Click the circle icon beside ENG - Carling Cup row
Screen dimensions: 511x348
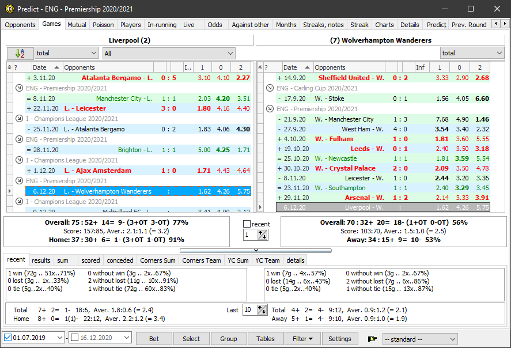269,88
